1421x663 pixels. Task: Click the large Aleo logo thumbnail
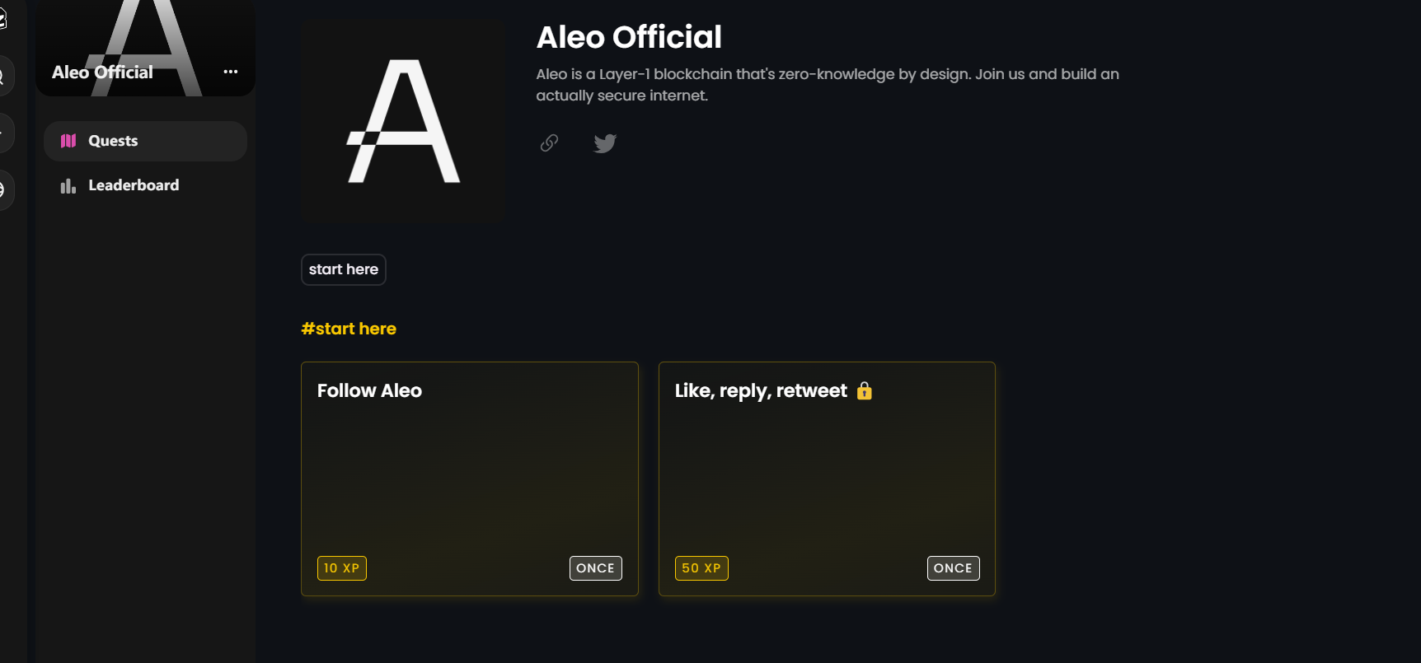pyautogui.click(x=404, y=121)
